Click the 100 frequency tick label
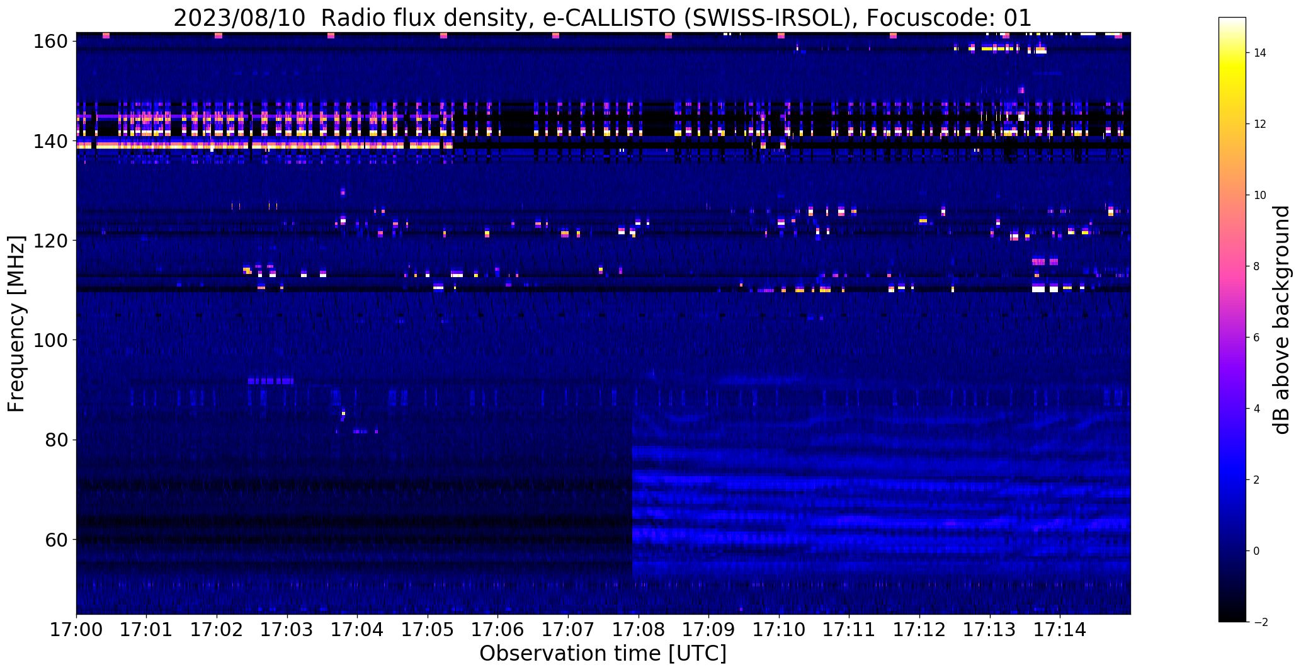 point(50,340)
